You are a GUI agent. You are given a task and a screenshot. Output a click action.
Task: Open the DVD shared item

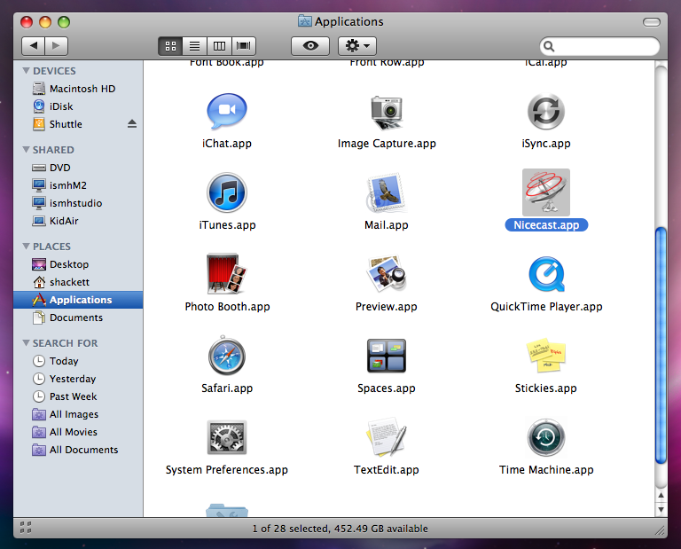pos(78,168)
